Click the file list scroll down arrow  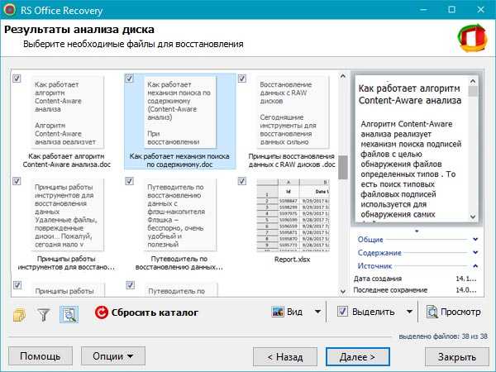(342, 291)
